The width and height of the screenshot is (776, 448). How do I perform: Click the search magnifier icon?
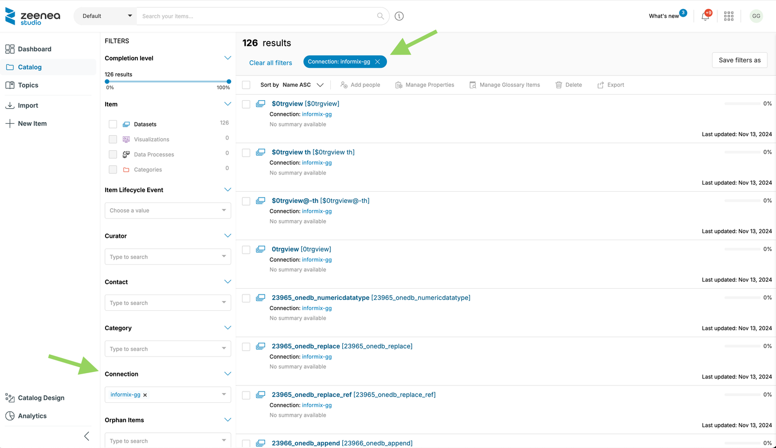coord(380,16)
